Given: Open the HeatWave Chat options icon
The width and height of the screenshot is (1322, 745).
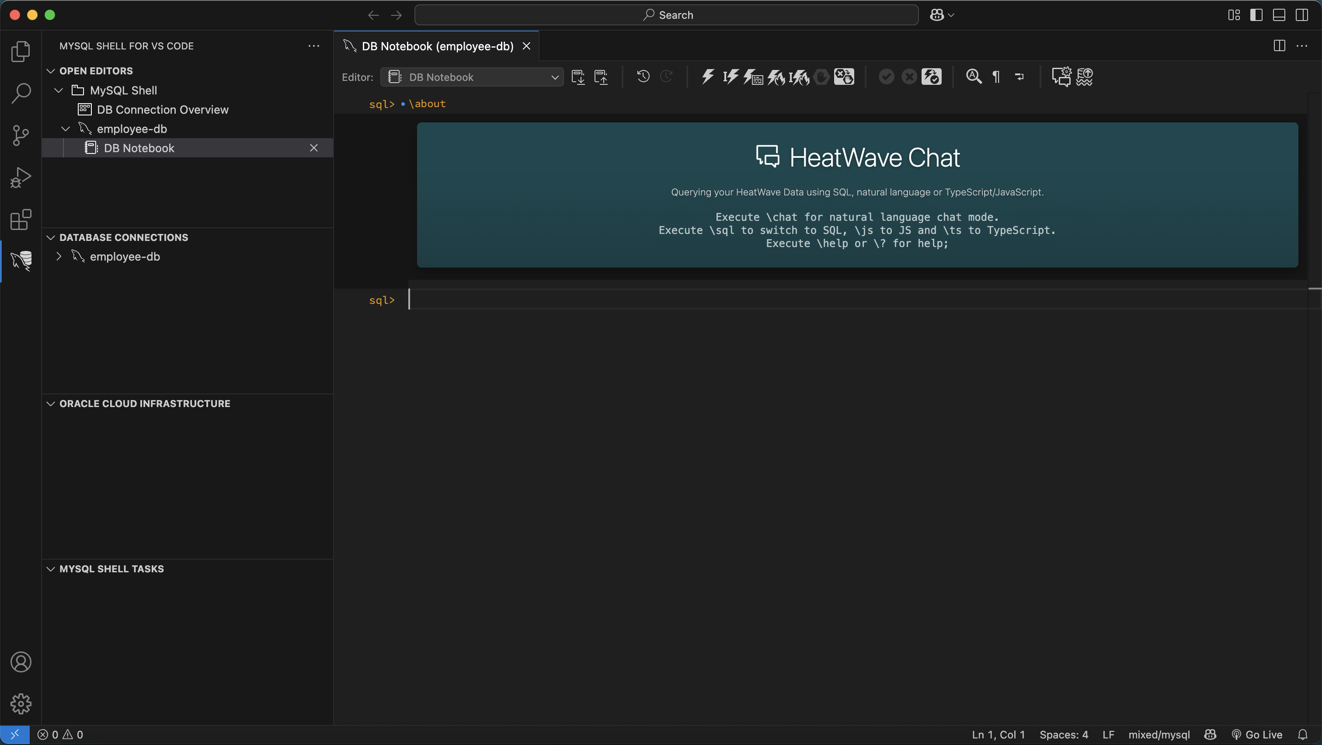Looking at the screenshot, I should 1061,77.
